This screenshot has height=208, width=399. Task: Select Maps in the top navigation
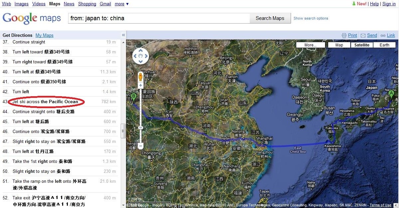[55, 4]
